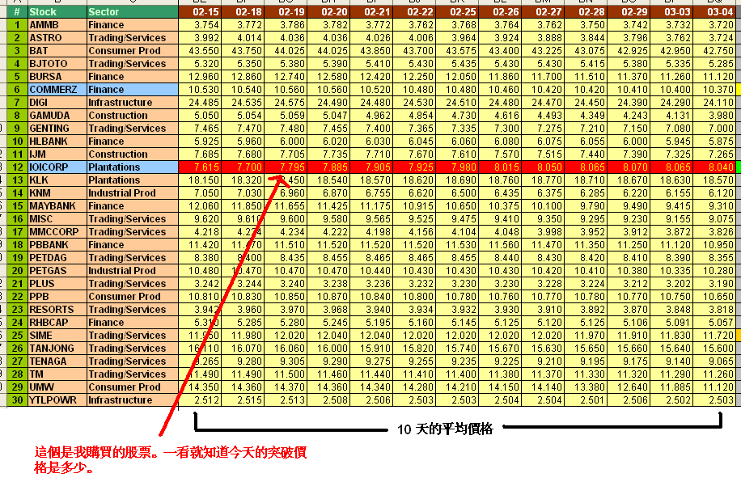This screenshot has height=503, width=741.
Task: Select the 03-04 date column header
Action: tap(718, 12)
